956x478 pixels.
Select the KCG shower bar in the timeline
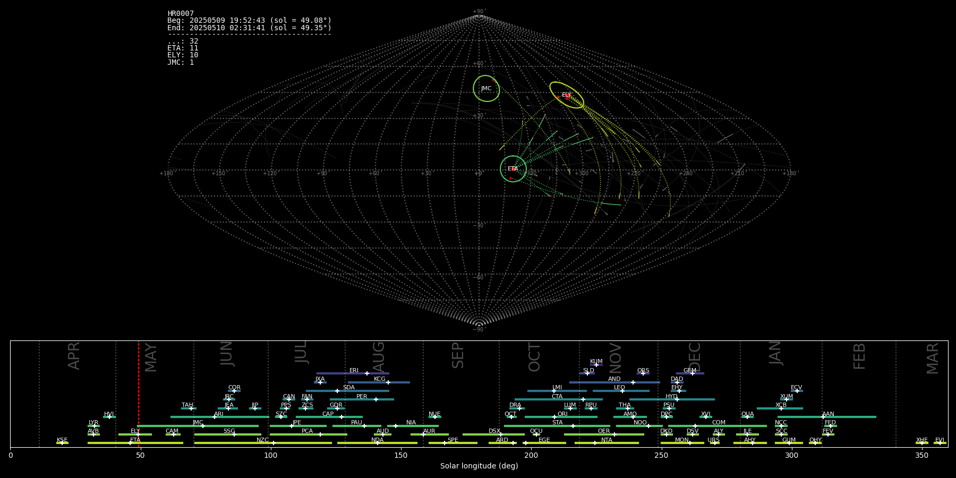[x=379, y=382]
